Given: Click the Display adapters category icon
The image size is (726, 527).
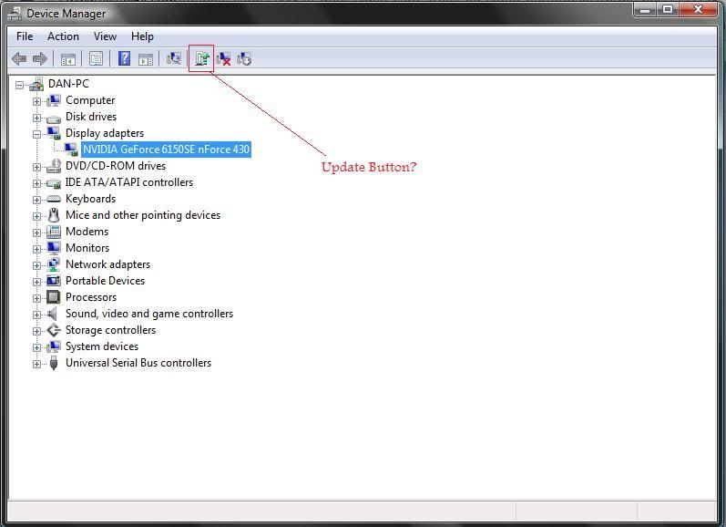Looking at the screenshot, I should [x=54, y=133].
